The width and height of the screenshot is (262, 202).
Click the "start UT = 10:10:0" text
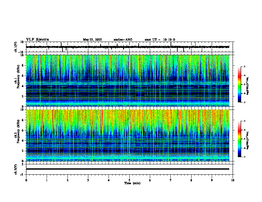pos(160,40)
